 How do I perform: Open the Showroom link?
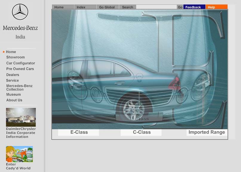point(16,57)
